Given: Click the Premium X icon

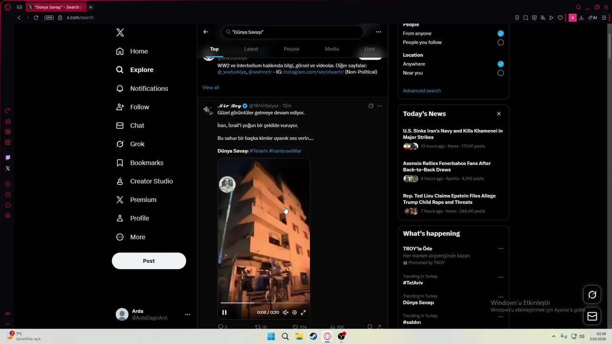Looking at the screenshot, I should click(120, 200).
